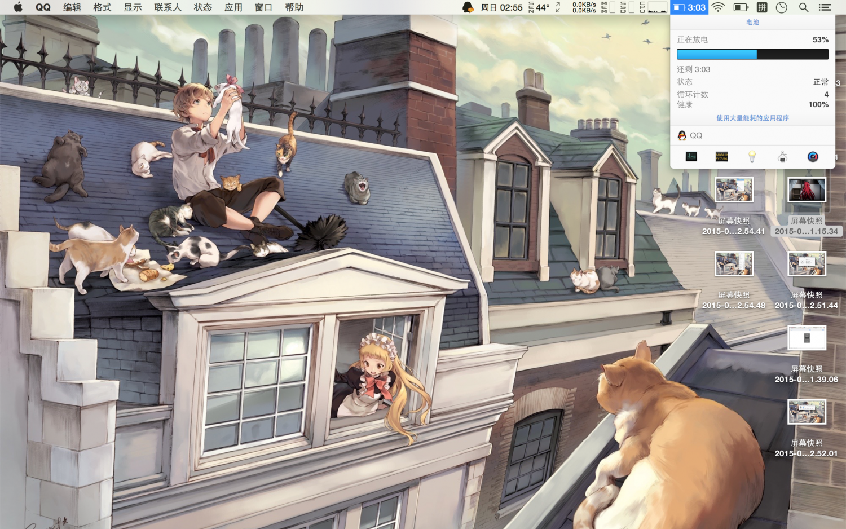Open the Wi-Fi menu bar icon
Screen dimensions: 846x529
(718, 7)
